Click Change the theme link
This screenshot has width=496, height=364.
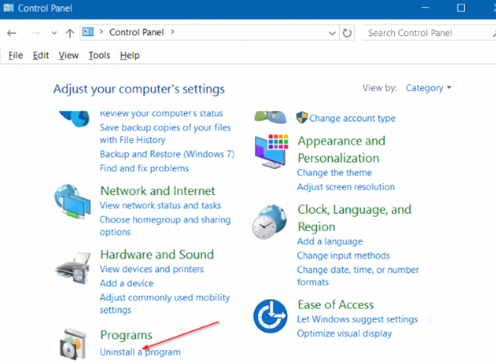tap(334, 173)
